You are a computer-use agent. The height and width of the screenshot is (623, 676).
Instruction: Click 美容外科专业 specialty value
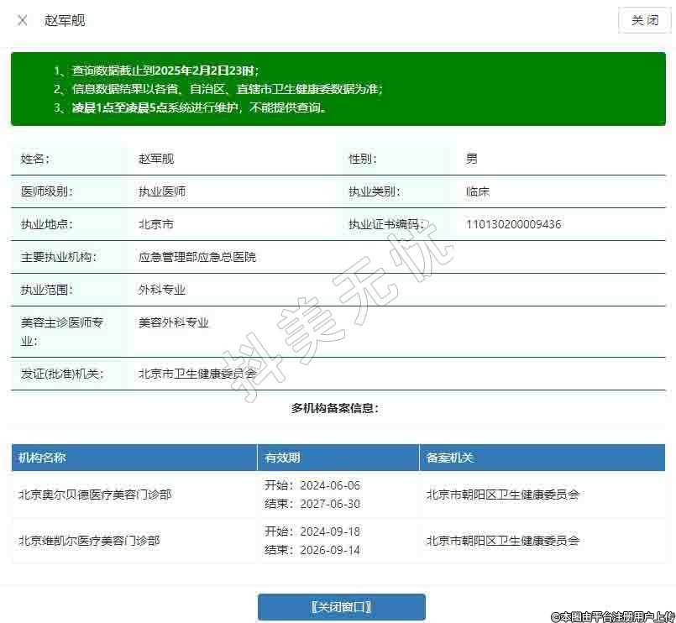[174, 322]
